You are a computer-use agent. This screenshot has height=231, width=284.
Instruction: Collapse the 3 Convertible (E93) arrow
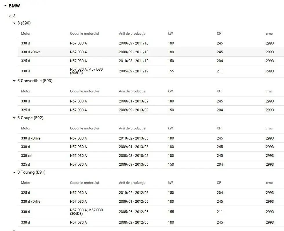(14, 81)
